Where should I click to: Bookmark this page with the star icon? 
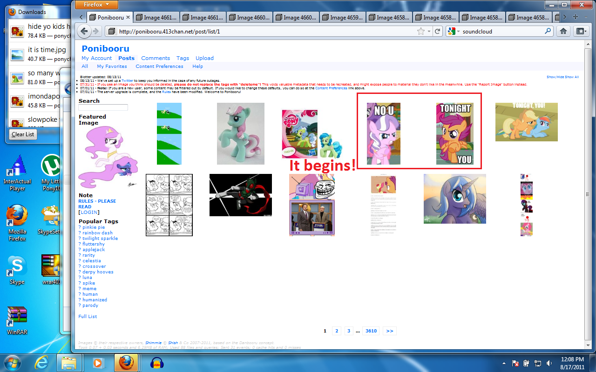point(421,32)
